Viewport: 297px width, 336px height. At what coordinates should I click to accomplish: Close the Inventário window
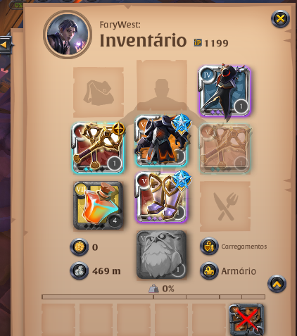tap(280, 19)
